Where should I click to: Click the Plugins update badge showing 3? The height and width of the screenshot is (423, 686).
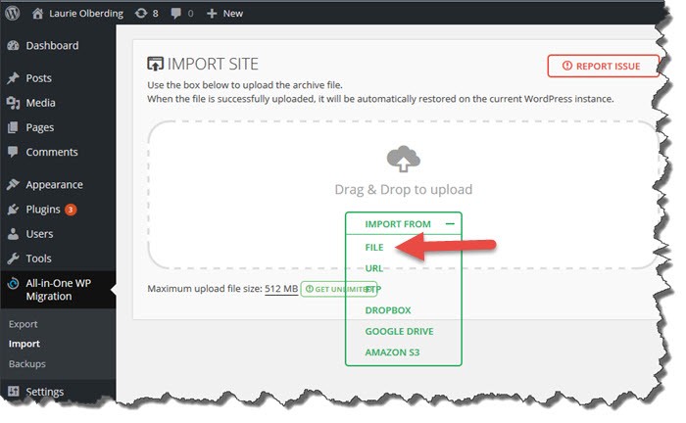71,210
